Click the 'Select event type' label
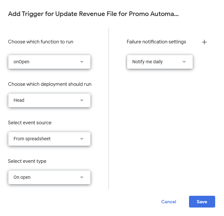Viewport: 224px width, 216px height. click(x=27, y=161)
